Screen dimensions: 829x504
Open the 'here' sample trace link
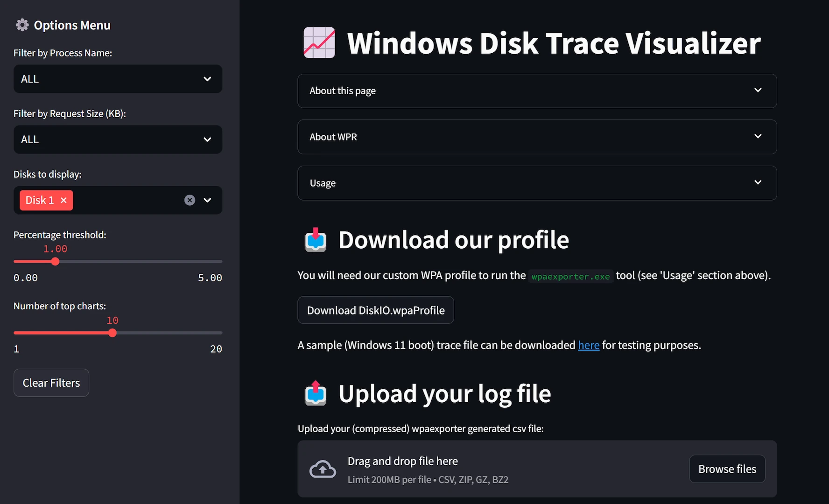pos(589,345)
